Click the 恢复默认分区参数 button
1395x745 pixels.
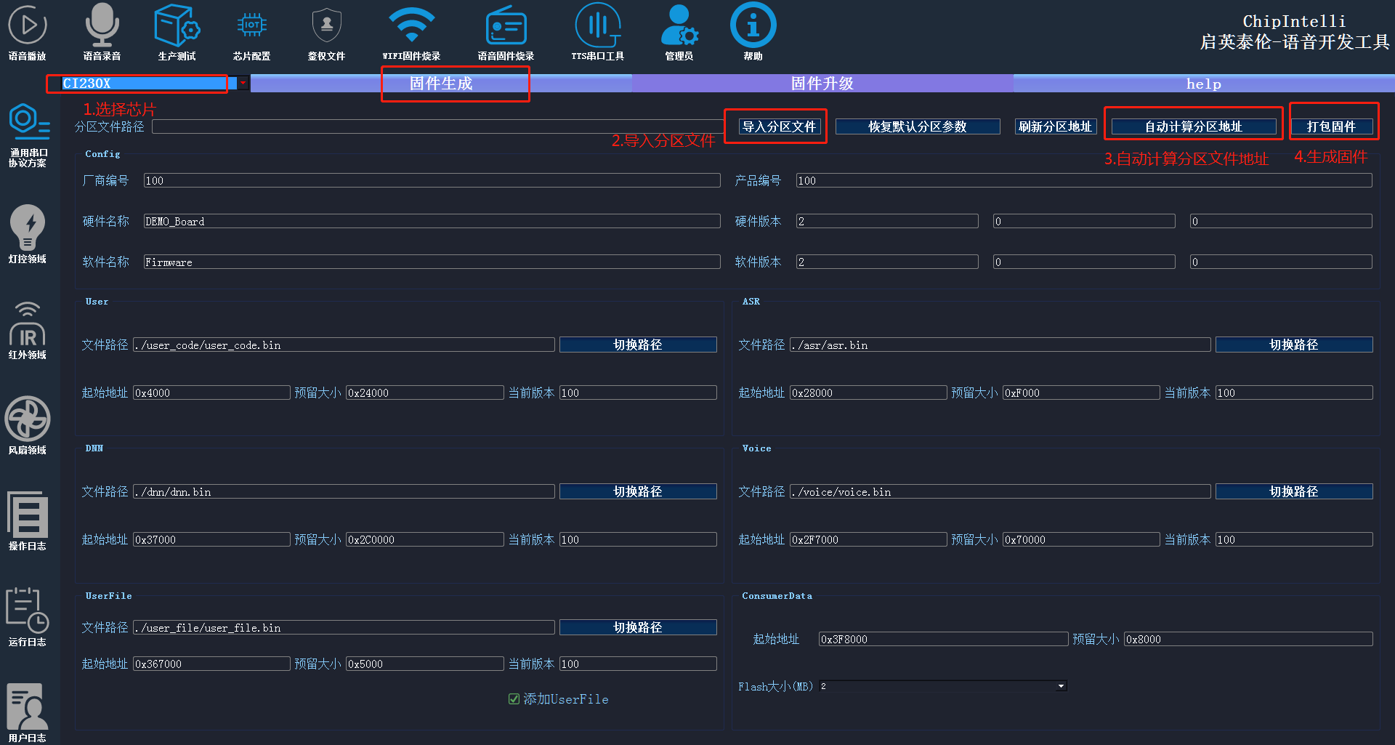coord(918,126)
